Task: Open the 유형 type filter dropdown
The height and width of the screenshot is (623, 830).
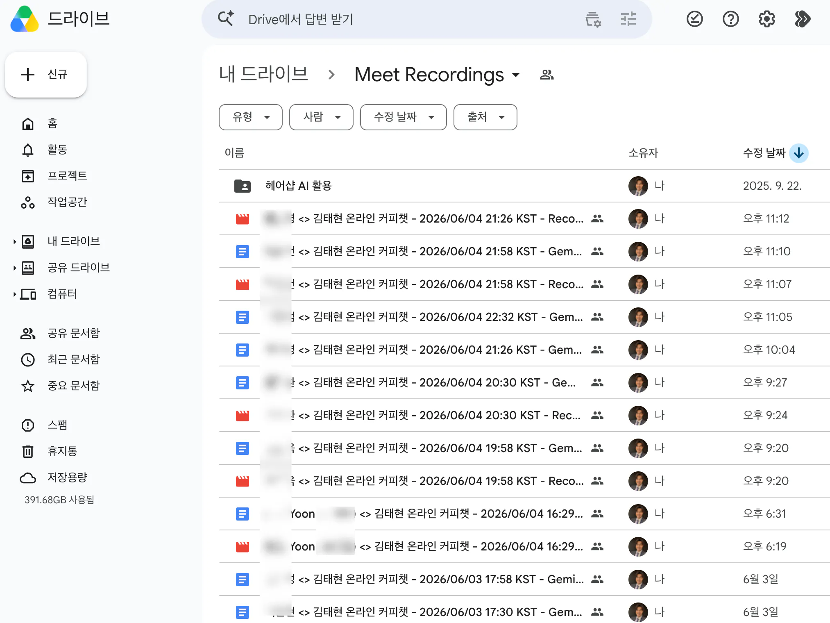Action: click(251, 117)
